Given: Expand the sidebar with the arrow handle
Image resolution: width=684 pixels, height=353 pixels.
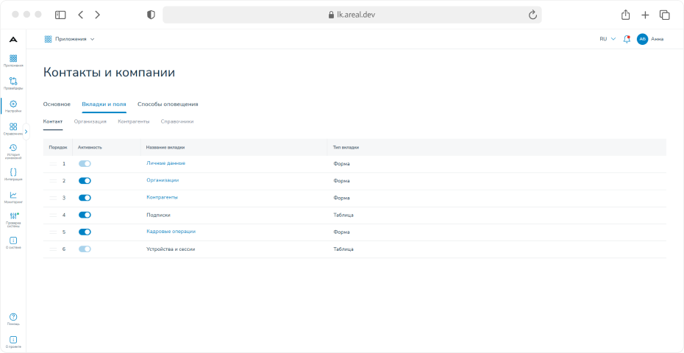Looking at the screenshot, I should tap(26, 132).
